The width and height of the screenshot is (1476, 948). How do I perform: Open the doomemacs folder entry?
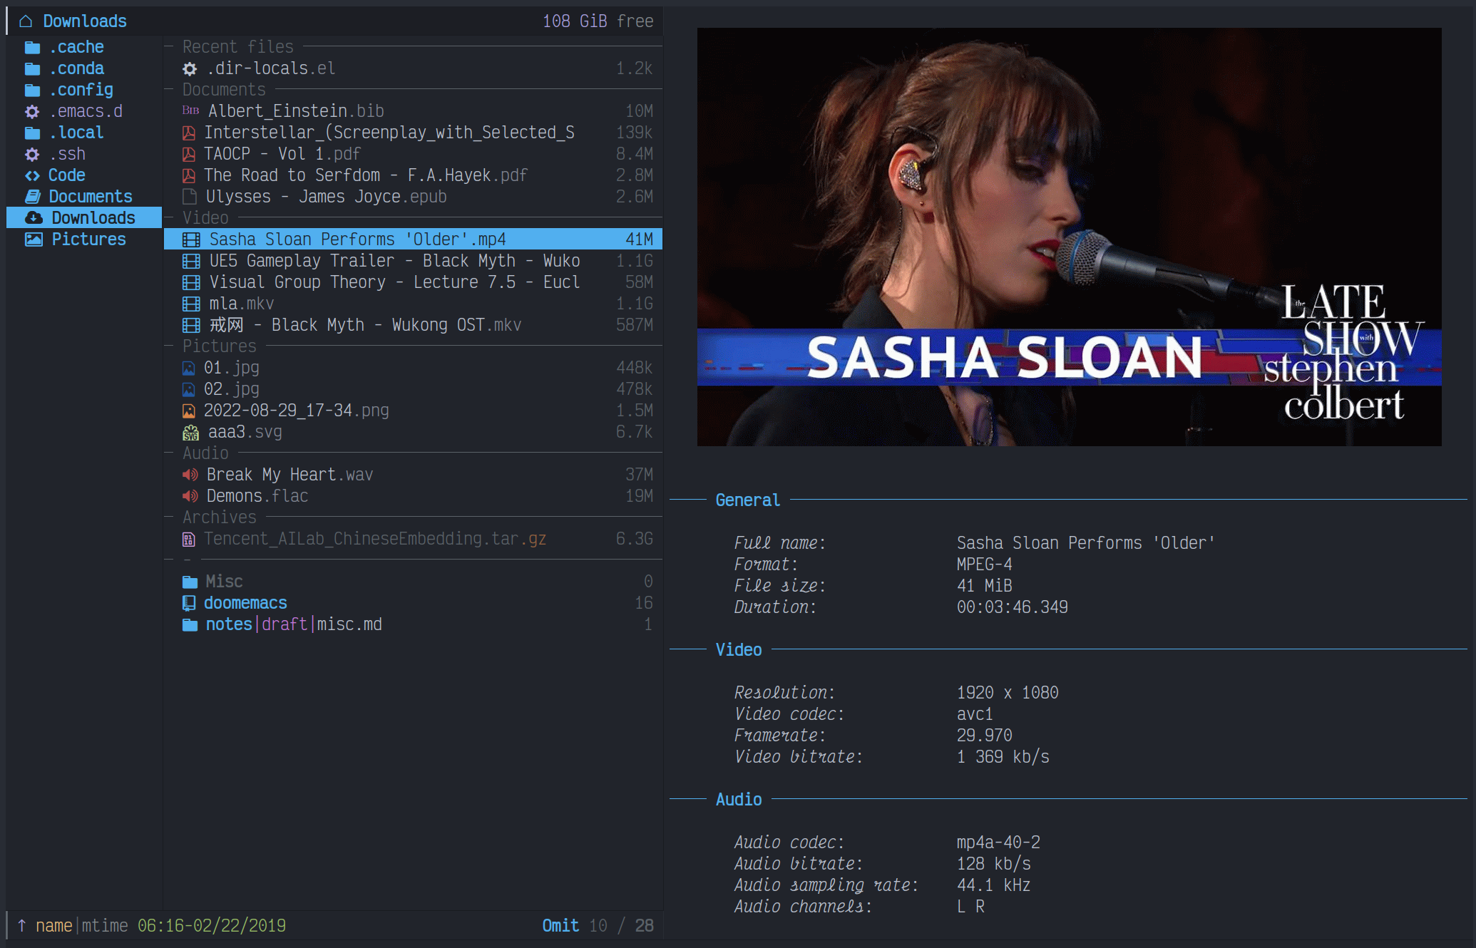[x=245, y=603]
